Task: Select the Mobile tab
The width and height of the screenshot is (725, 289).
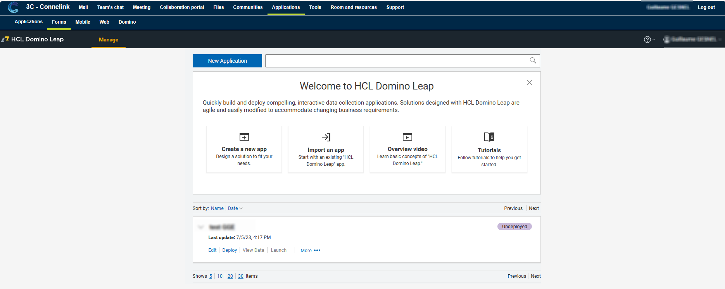Action: 83,22
